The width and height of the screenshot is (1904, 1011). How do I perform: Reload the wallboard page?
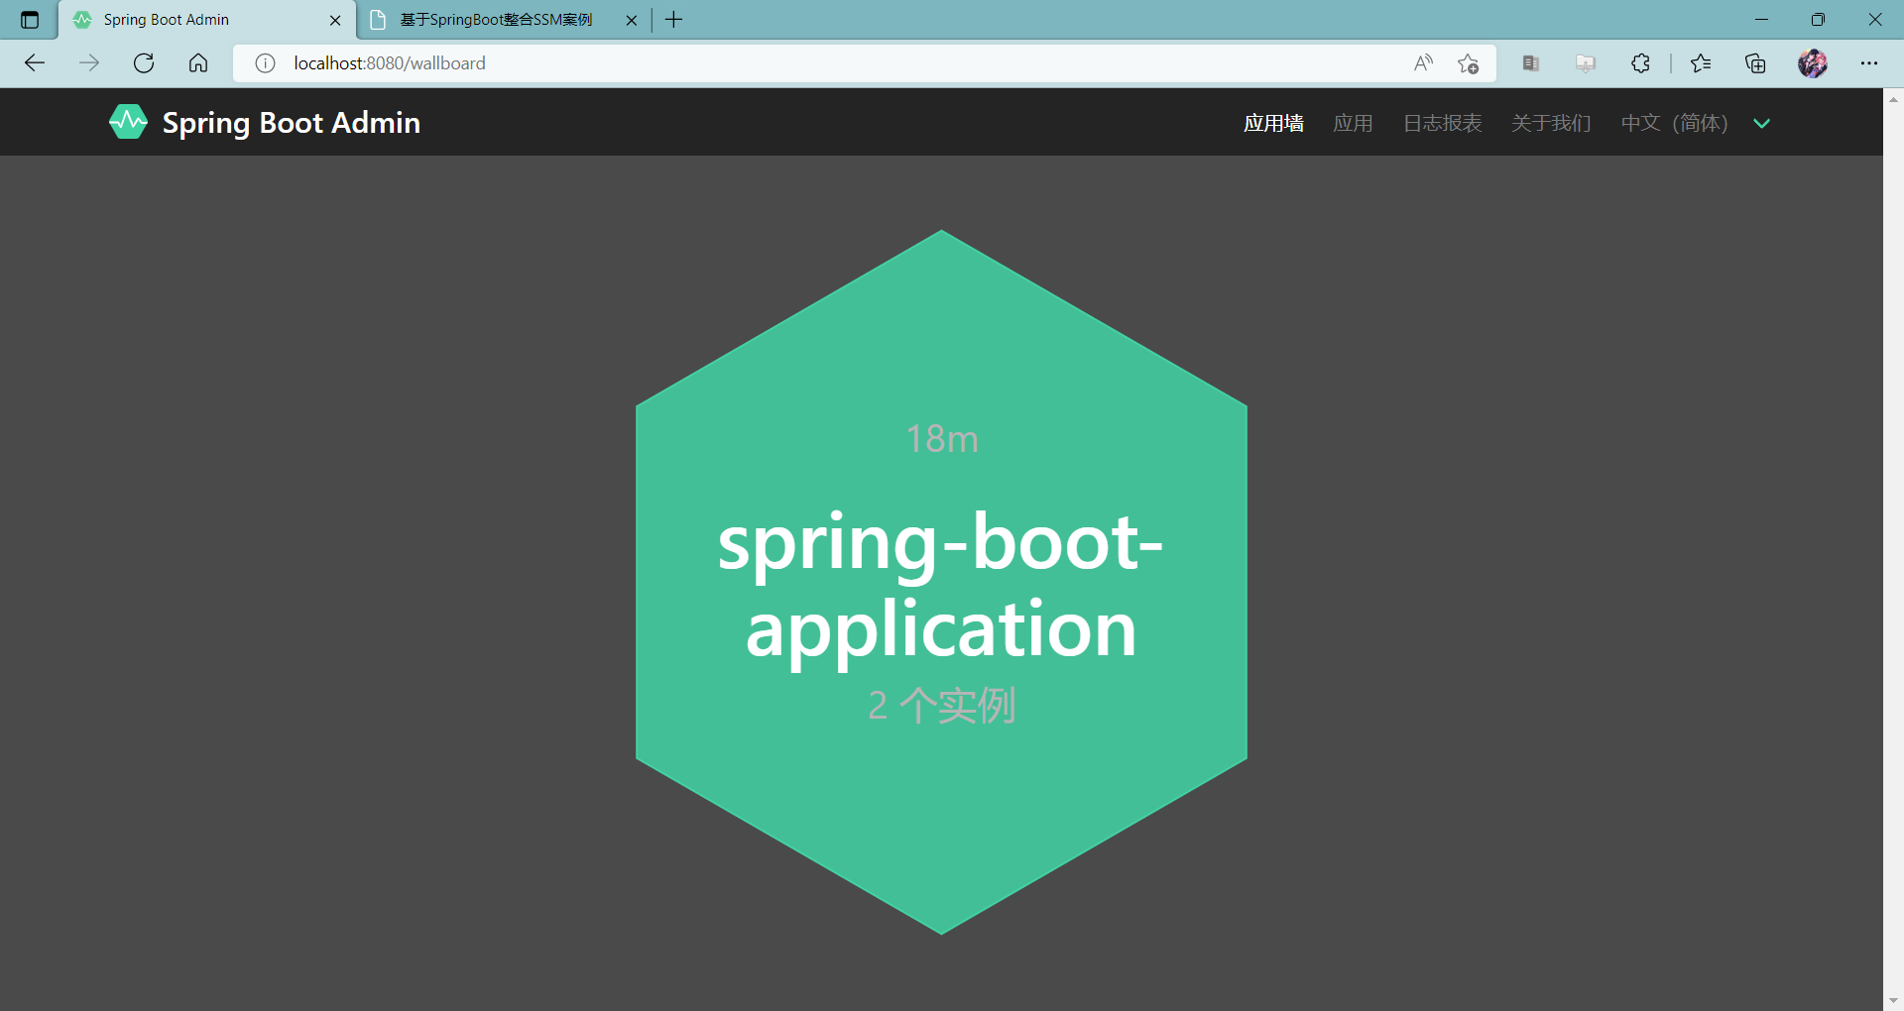click(144, 63)
